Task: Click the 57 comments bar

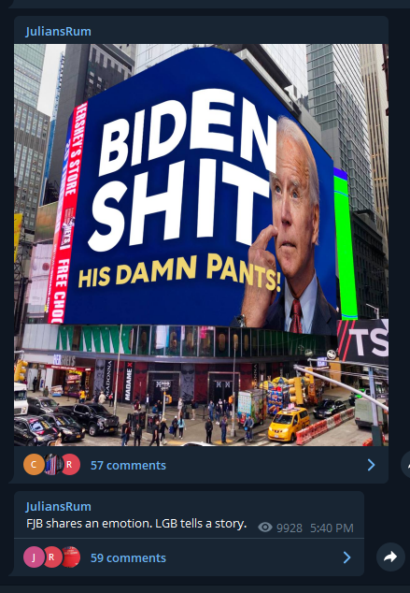Action: [x=201, y=465]
